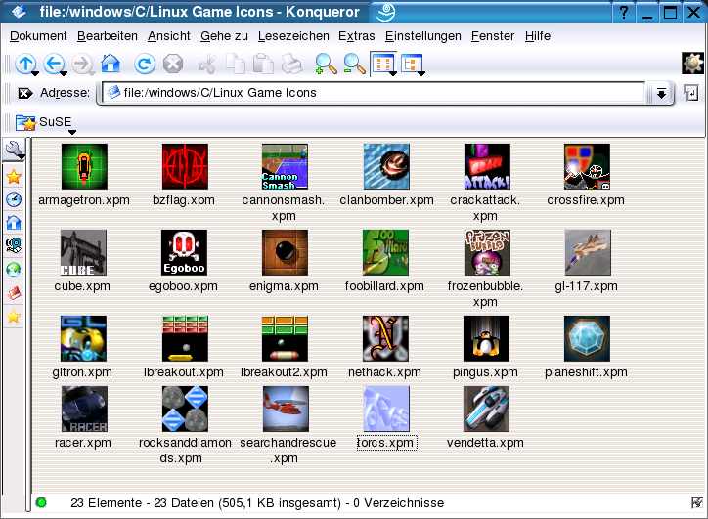Select the frozenbubble.xpm file
Image resolution: width=708 pixels, height=519 pixels.
pos(485,269)
